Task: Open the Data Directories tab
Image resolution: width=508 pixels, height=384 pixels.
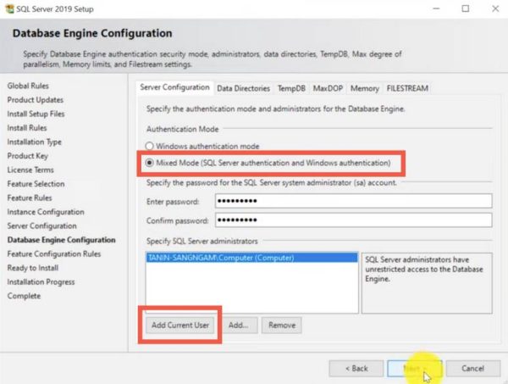Action: coord(243,88)
